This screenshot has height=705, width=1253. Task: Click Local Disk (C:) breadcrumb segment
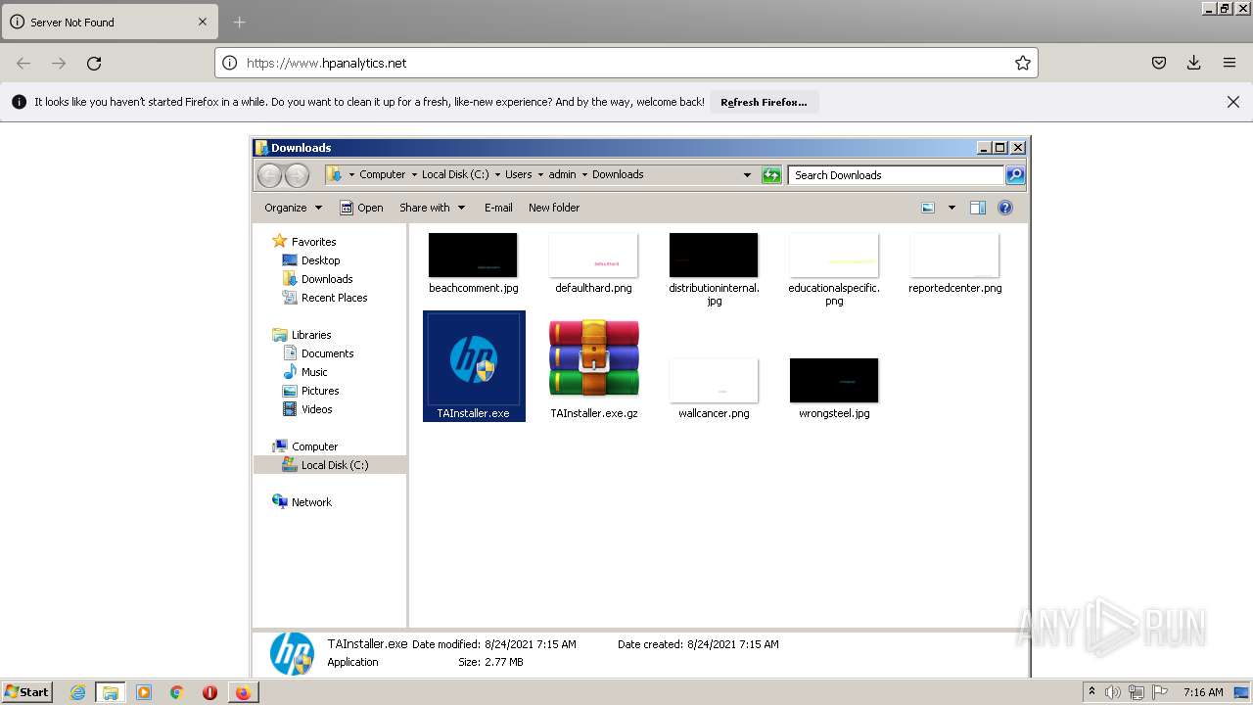tap(455, 174)
